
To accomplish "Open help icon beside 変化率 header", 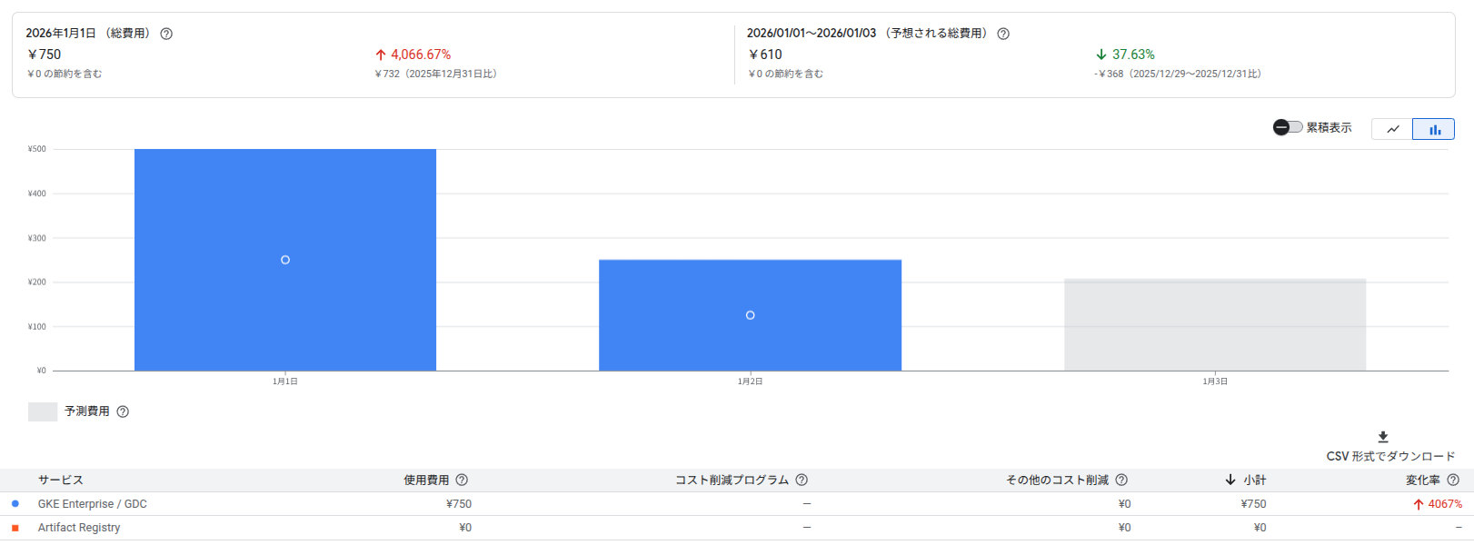I will tap(1453, 480).
